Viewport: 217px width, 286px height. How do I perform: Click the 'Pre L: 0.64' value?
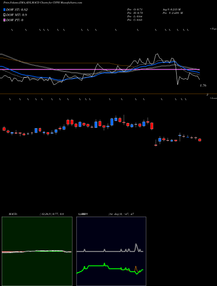(135, 16)
